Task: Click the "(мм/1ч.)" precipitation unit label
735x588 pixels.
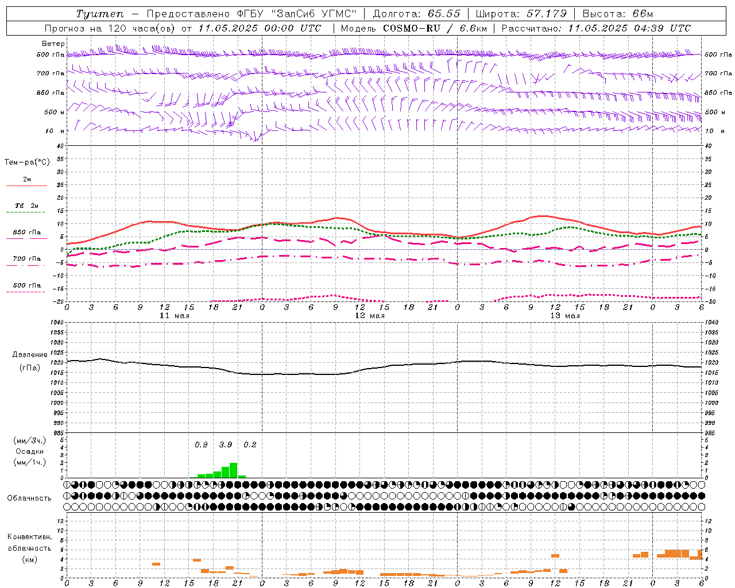Action: (30, 462)
